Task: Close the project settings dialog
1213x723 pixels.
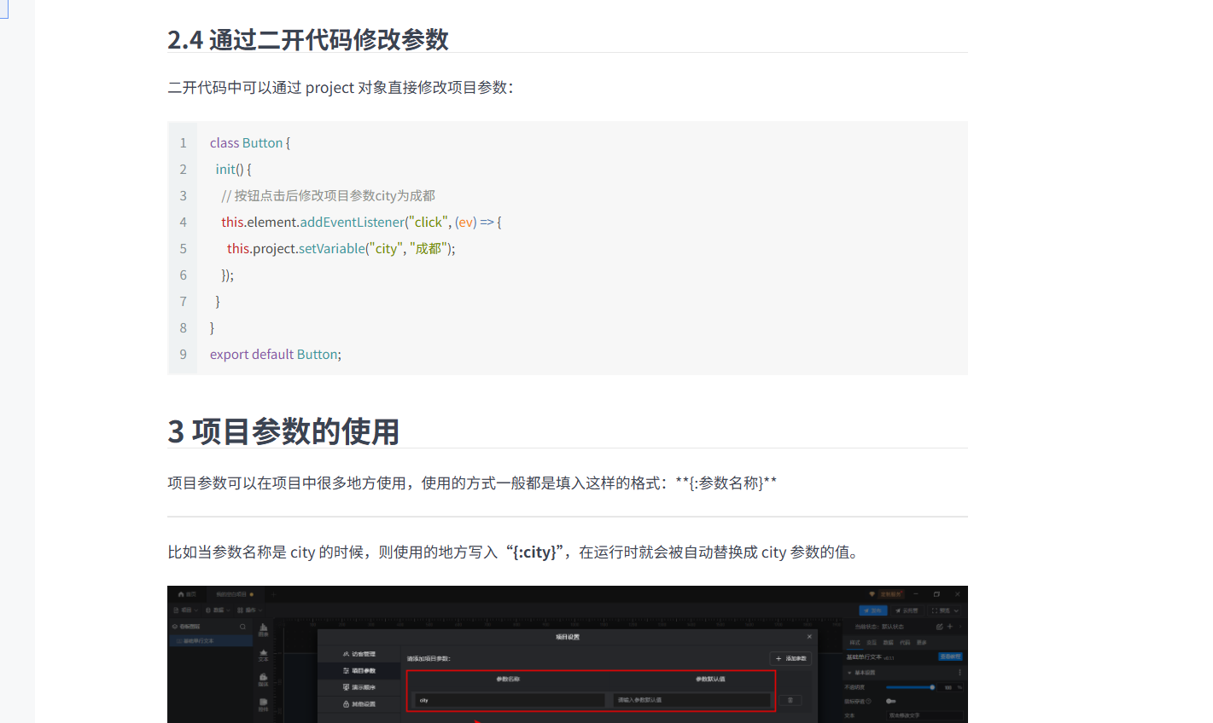Action: point(809,637)
